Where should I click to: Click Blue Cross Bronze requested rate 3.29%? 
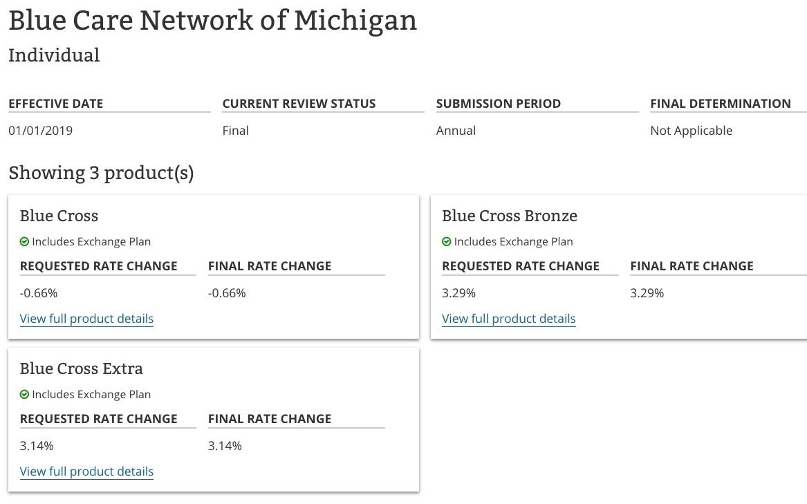point(458,293)
